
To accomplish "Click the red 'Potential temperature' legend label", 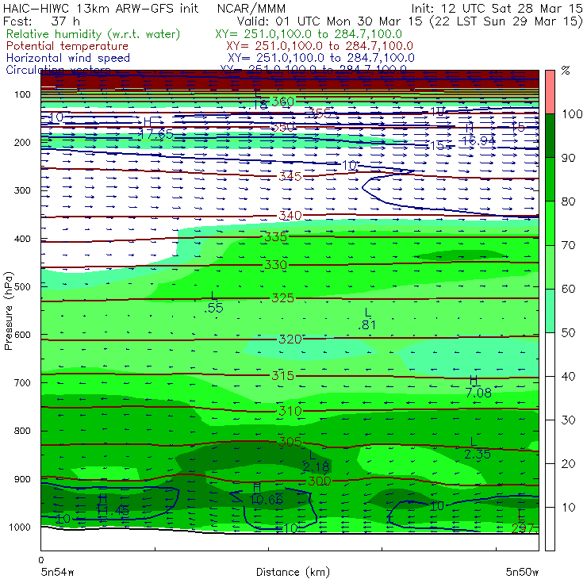I will point(67,46).
